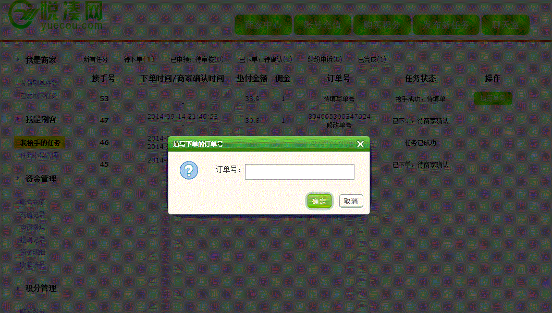Switch to 已下单，待确认(2) tab
Screen dimensions: 552x313
(265, 59)
